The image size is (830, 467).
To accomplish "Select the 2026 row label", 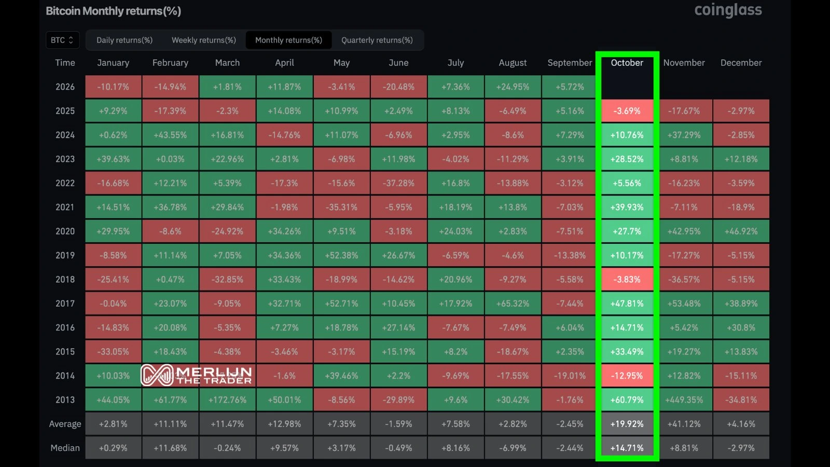I will pyautogui.click(x=65, y=87).
